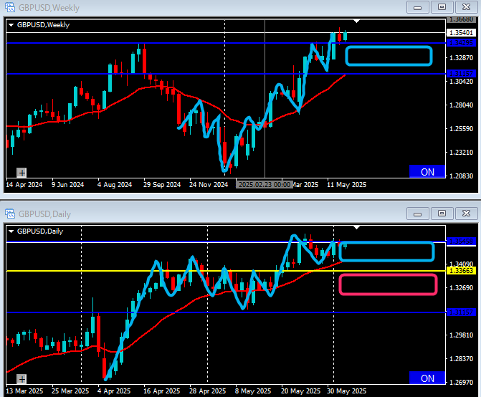Click the GBPUSD Weekly window chart icon
This screenshot has width=481, height=397.
pos(10,7)
